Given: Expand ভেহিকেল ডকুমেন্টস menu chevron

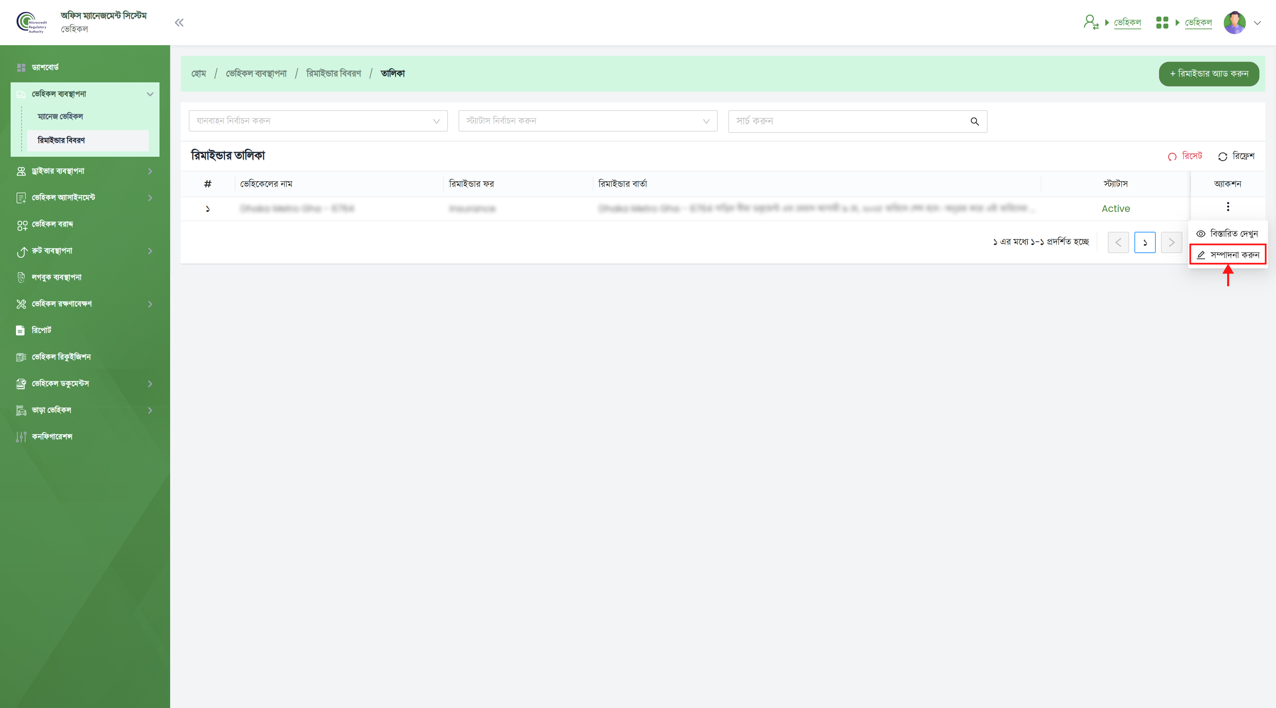Looking at the screenshot, I should pos(150,384).
